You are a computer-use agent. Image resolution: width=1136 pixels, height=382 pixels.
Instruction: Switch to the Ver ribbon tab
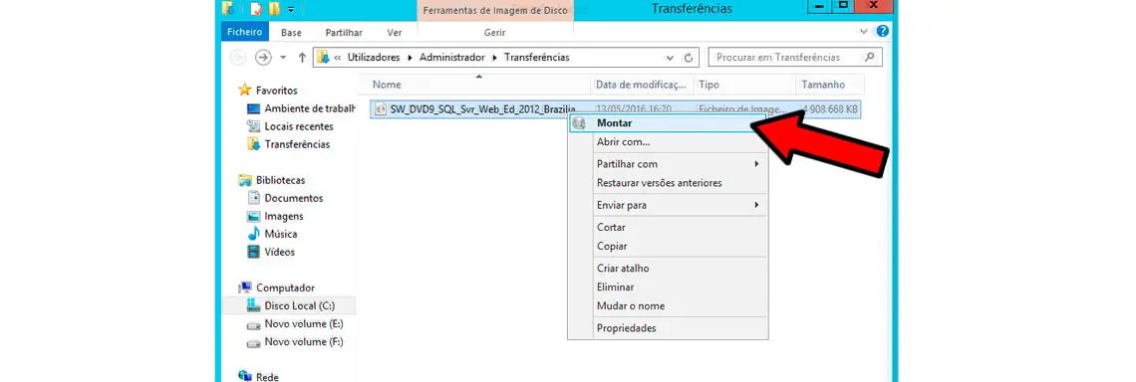[395, 33]
